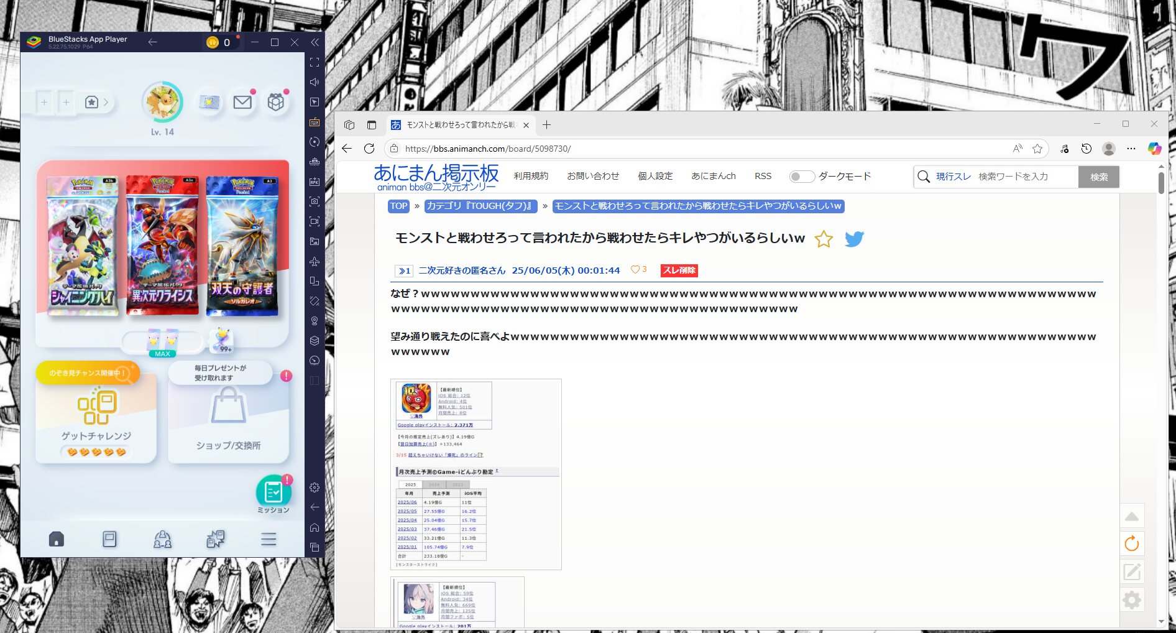
Task: Open the mail inbox envelope icon
Action: 242,103
